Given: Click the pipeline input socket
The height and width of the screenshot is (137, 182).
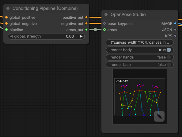Looking at the screenshot, I should click(6, 30).
